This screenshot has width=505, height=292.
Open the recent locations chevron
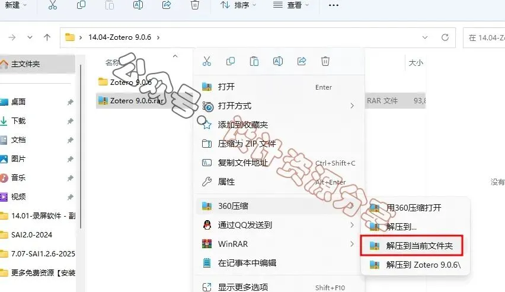(30, 37)
